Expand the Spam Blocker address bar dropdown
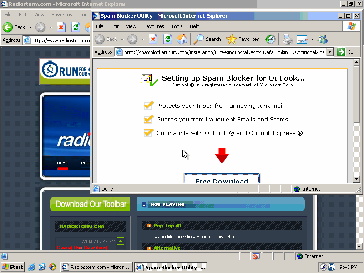The height and width of the screenshot is (273, 364). pyautogui.click(x=329, y=52)
